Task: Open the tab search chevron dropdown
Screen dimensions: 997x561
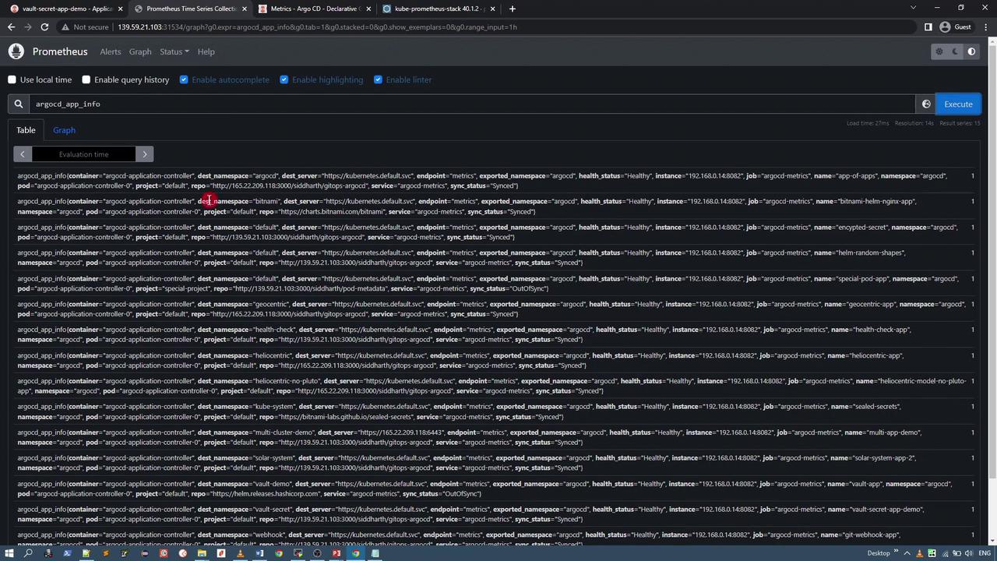Action: pos(914,8)
